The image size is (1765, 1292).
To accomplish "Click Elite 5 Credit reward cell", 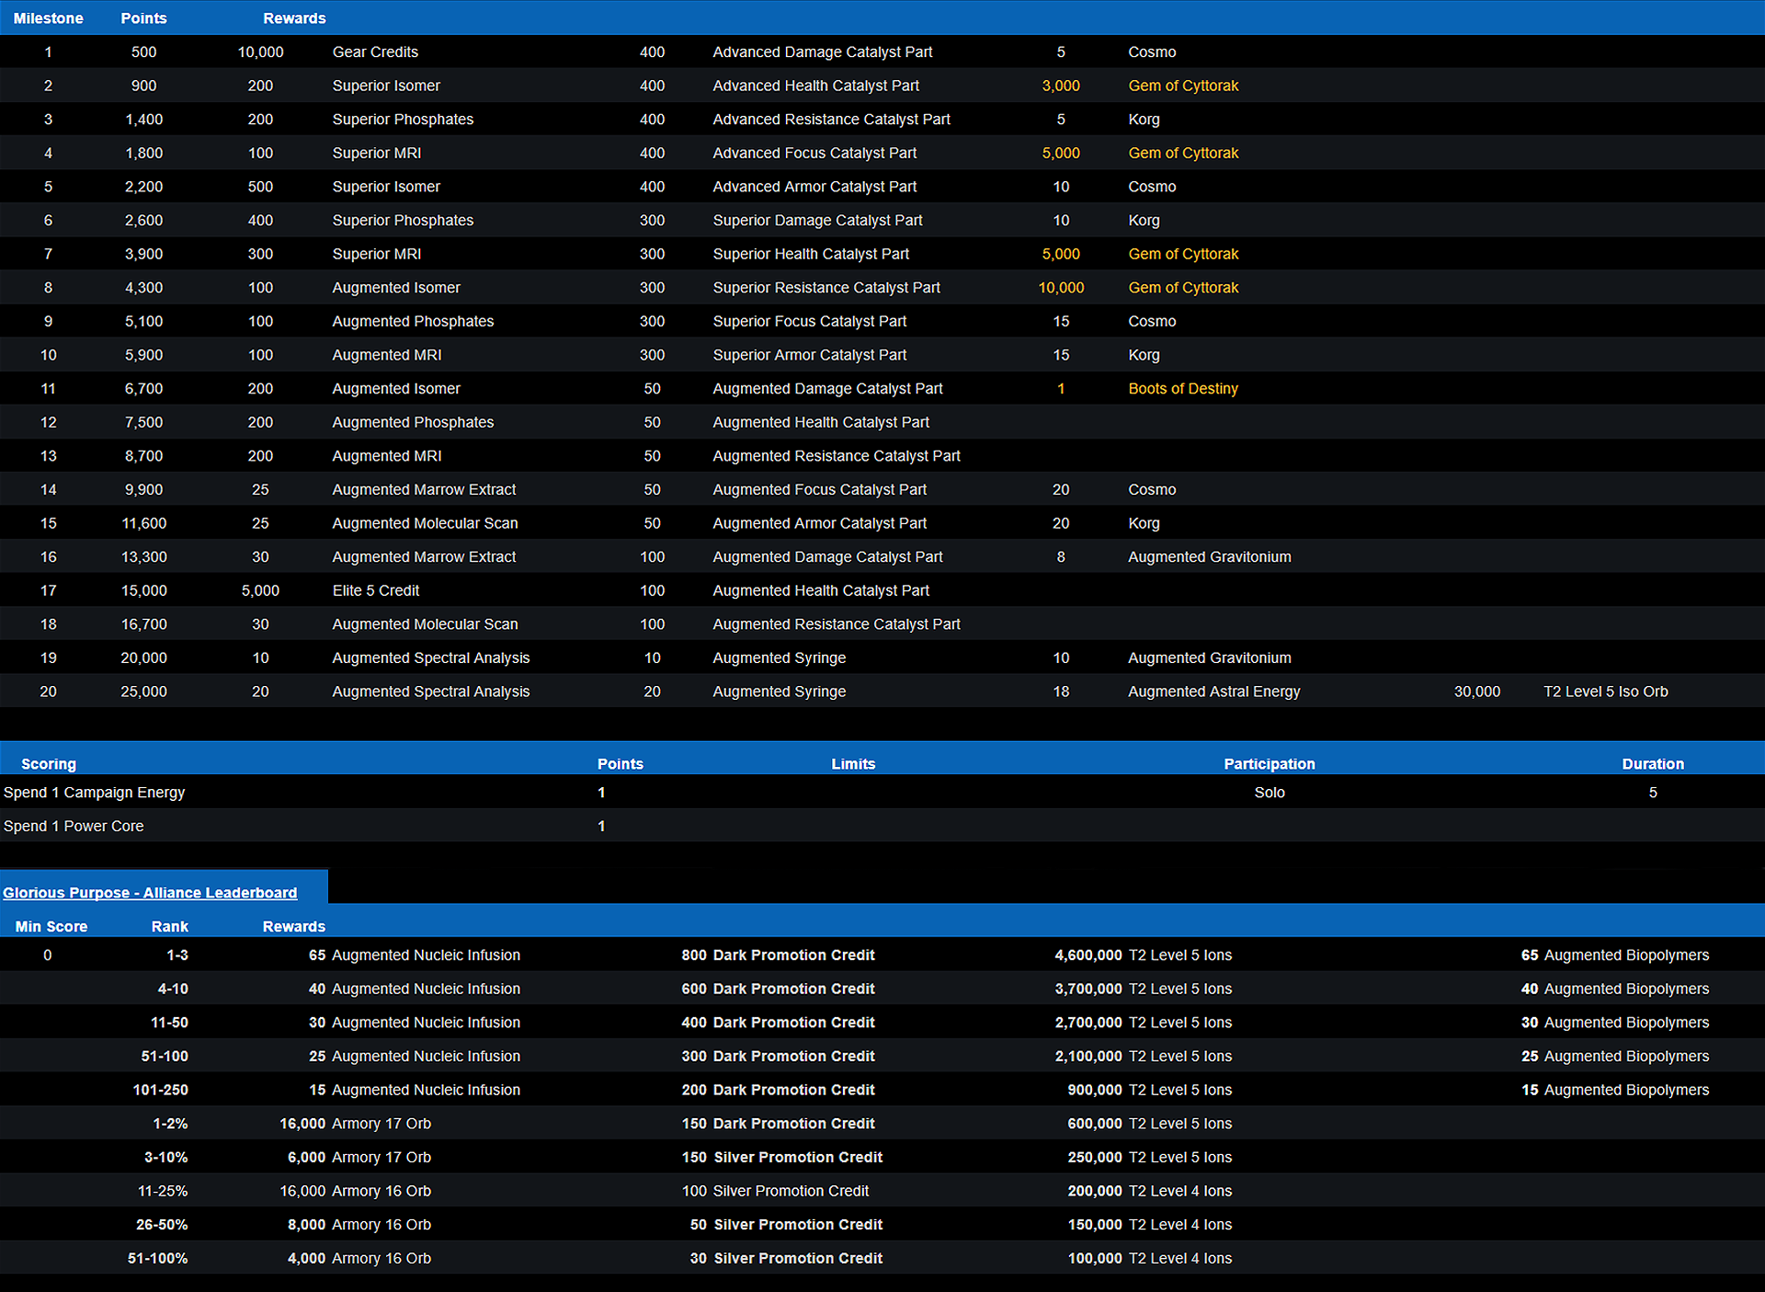I will (375, 590).
